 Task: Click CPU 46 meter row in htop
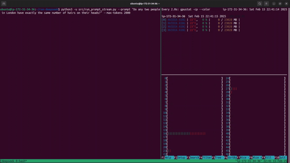click(256, 154)
